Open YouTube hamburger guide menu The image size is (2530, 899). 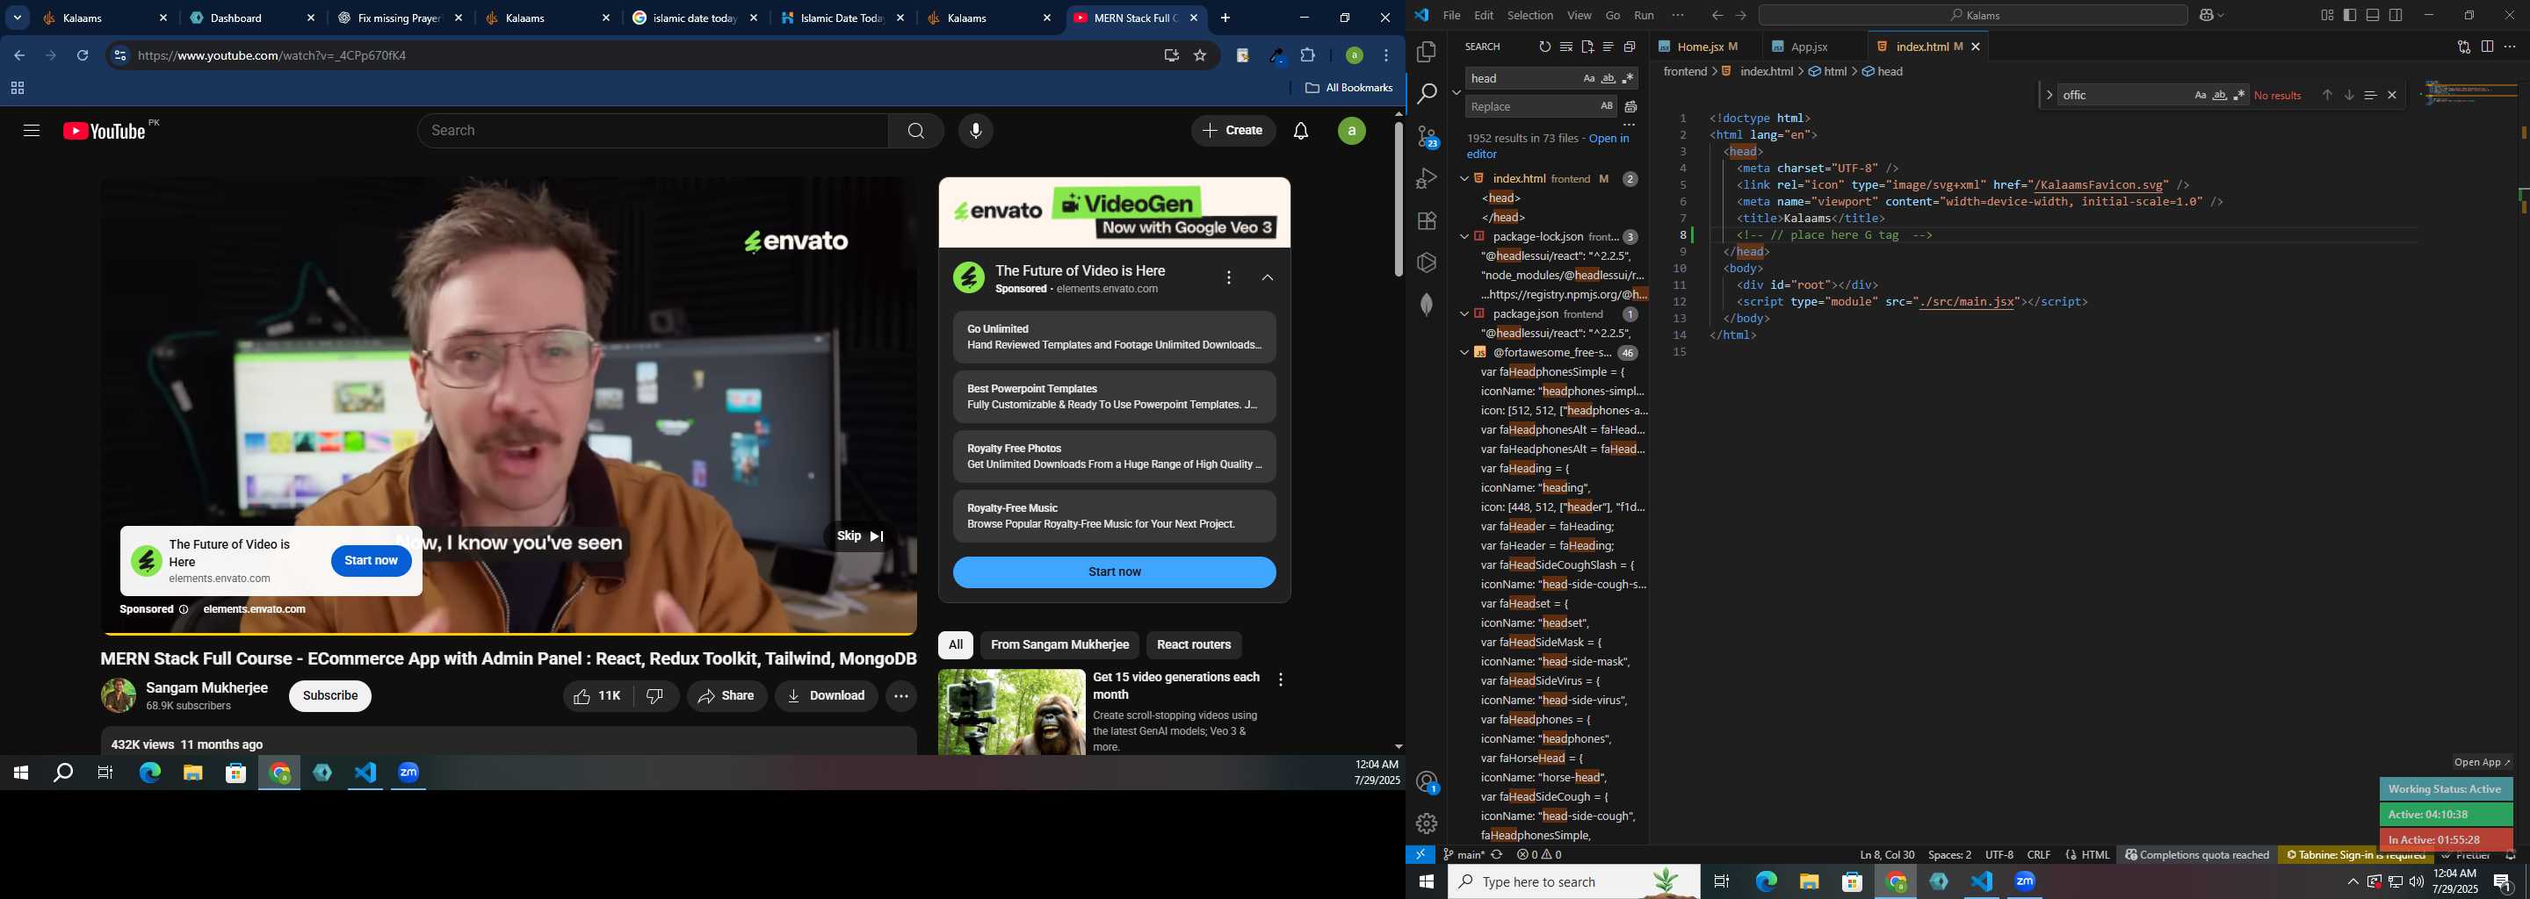[x=32, y=131]
